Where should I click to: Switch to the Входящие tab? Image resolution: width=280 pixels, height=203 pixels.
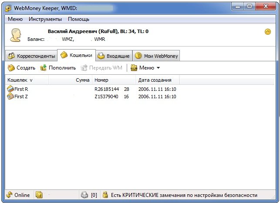[x=114, y=56]
